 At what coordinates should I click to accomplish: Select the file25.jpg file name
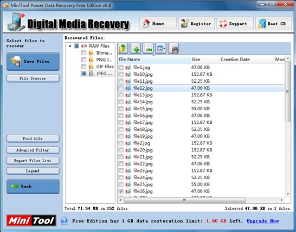tap(143, 184)
